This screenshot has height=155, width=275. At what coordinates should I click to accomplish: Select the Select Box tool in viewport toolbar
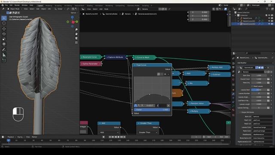pos(4,18)
